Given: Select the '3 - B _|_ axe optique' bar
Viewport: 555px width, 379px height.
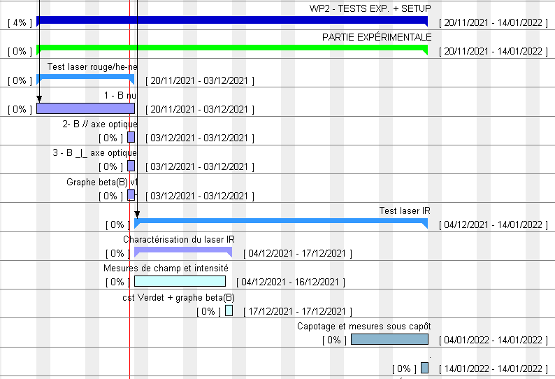Looking at the screenshot, I should 131,166.
